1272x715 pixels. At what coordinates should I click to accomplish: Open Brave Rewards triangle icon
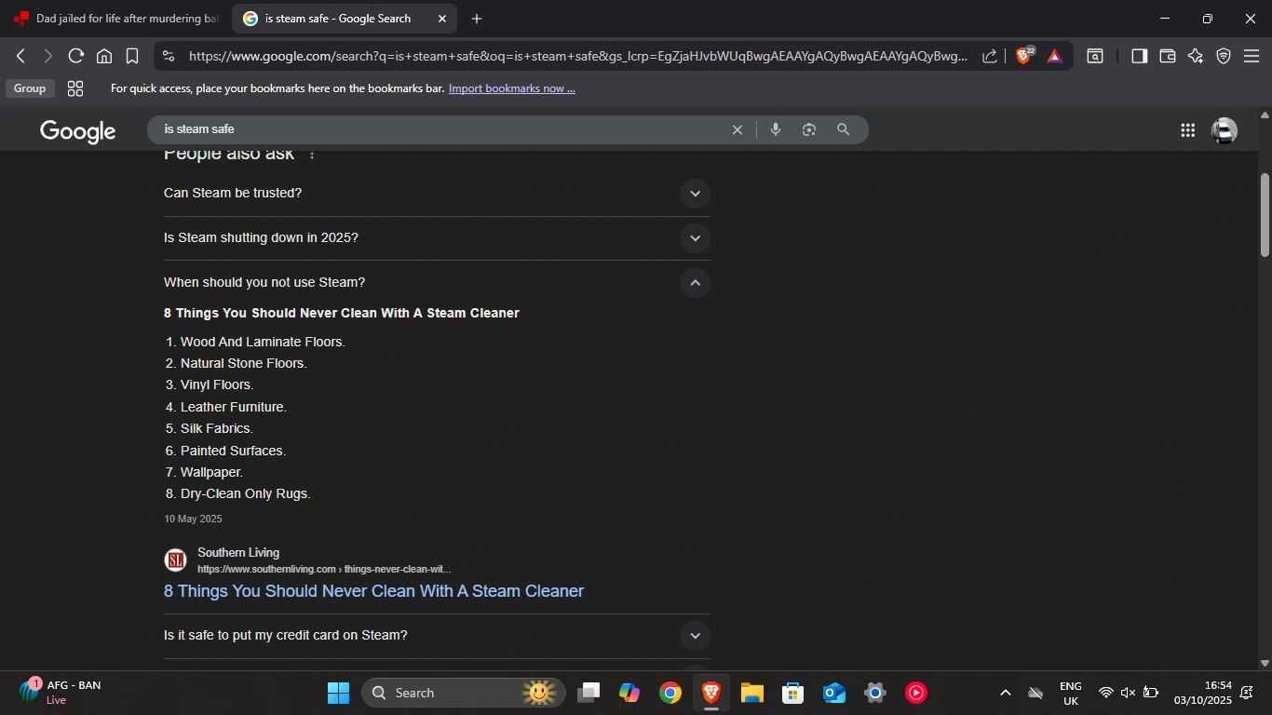click(1053, 56)
